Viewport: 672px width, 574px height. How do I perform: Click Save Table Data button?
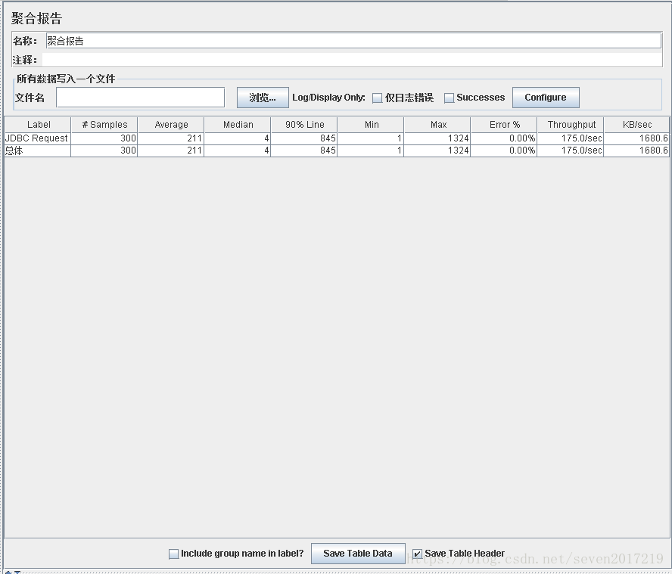358,554
